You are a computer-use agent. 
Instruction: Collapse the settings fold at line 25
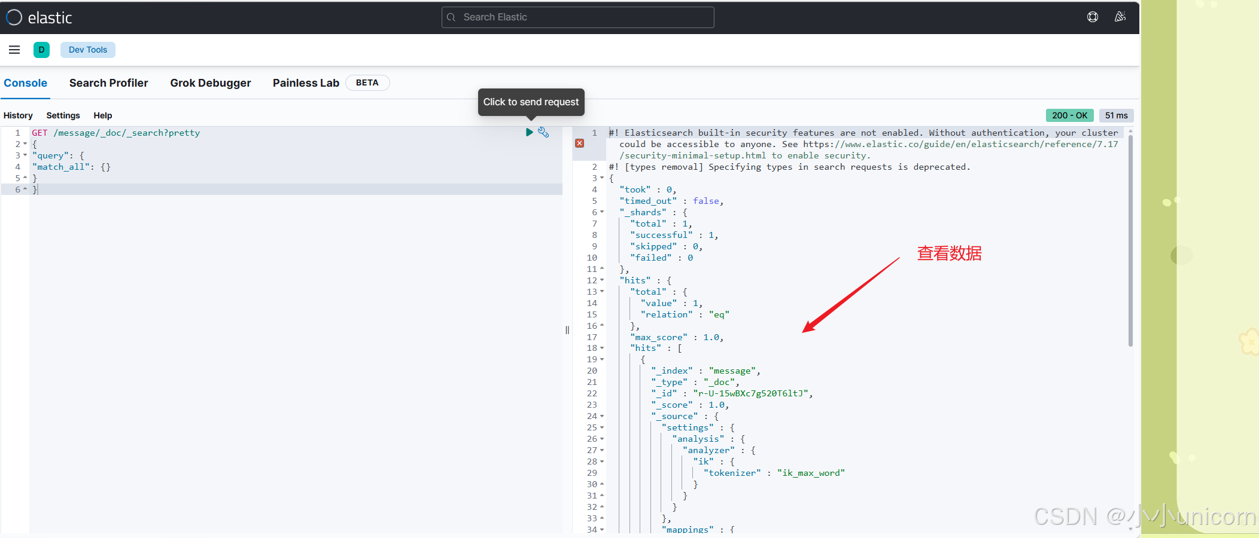pyautogui.click(x=602, y=427)
